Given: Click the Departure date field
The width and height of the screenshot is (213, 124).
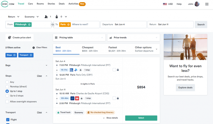Looking at the screenshot, I should pos(123,24).
